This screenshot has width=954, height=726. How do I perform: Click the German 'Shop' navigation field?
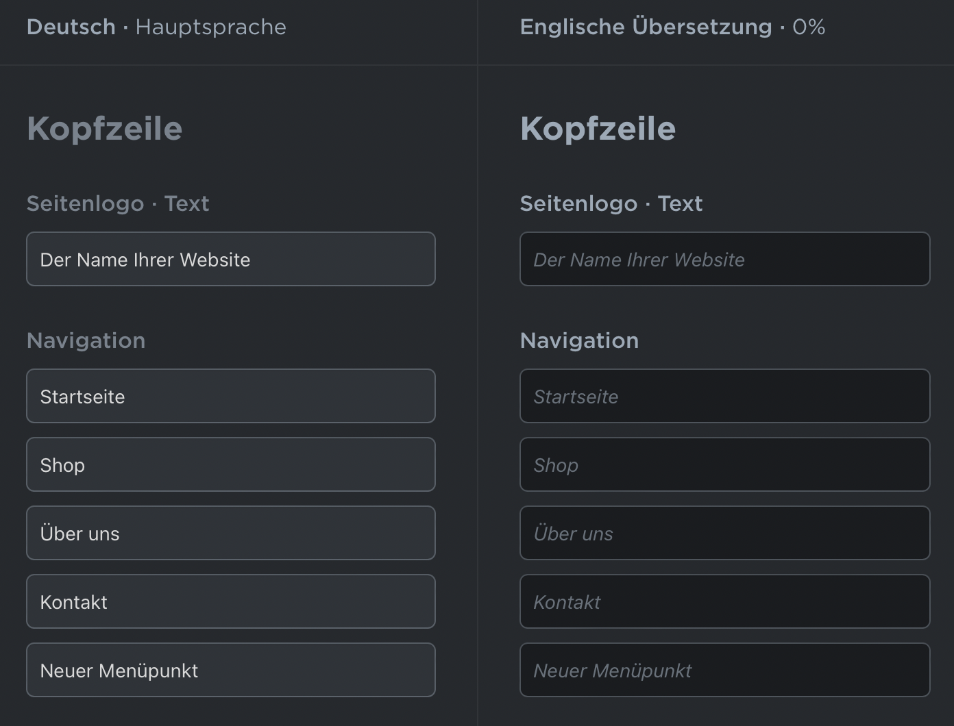tap(231, 464)
